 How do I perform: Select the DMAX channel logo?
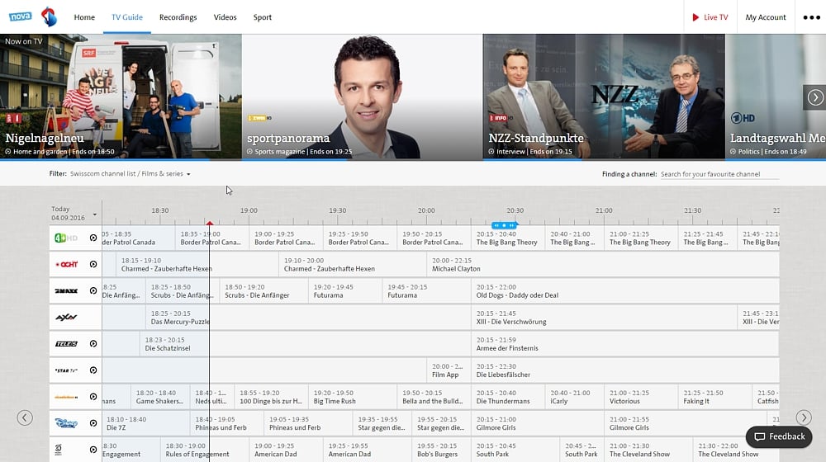click(66, 291)
